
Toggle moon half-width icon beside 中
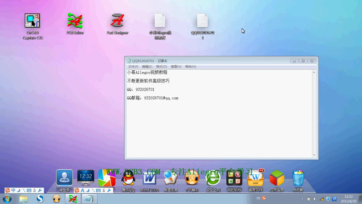coord(19,190)
